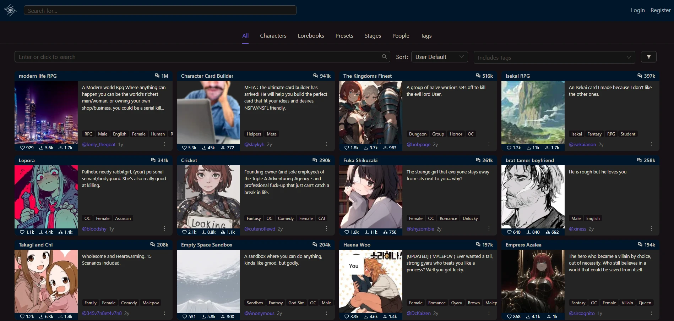Switch to the Characters tab

pyautogui.click(x=273, y=35)
